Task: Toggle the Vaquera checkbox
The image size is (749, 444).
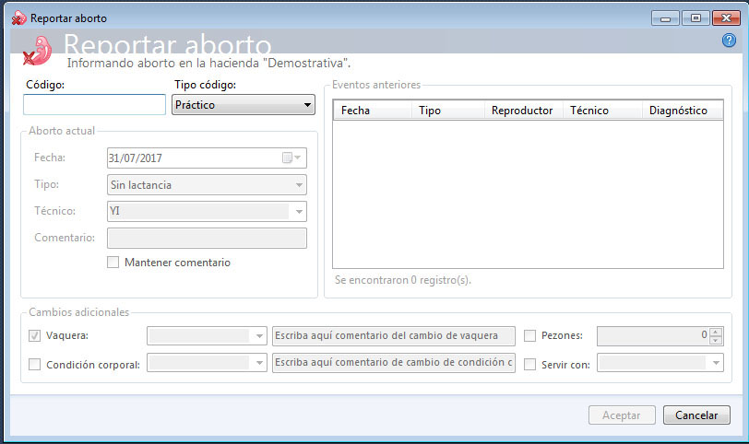Action: point(34,335)
